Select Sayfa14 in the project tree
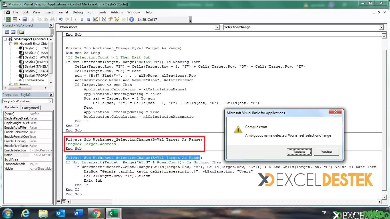This screenshot has width=390, height=219. click(x=34, y=53)
